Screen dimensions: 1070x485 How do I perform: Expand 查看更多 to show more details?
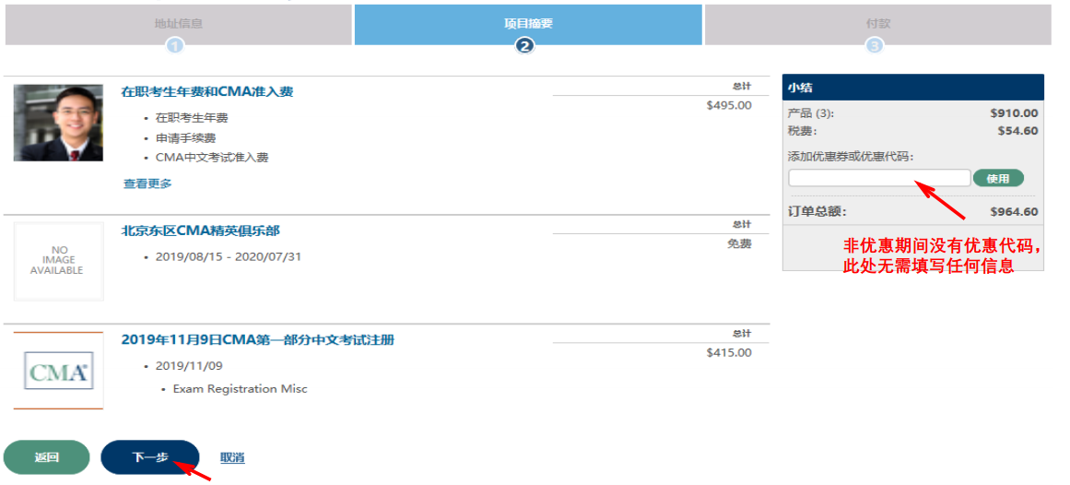[x=147, y=183]
